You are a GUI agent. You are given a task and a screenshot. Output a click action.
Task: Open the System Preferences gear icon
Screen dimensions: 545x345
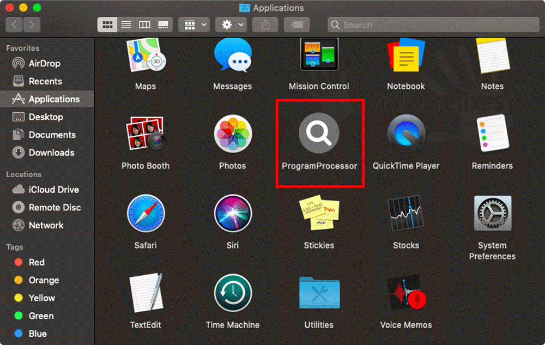tap(493, 213)
